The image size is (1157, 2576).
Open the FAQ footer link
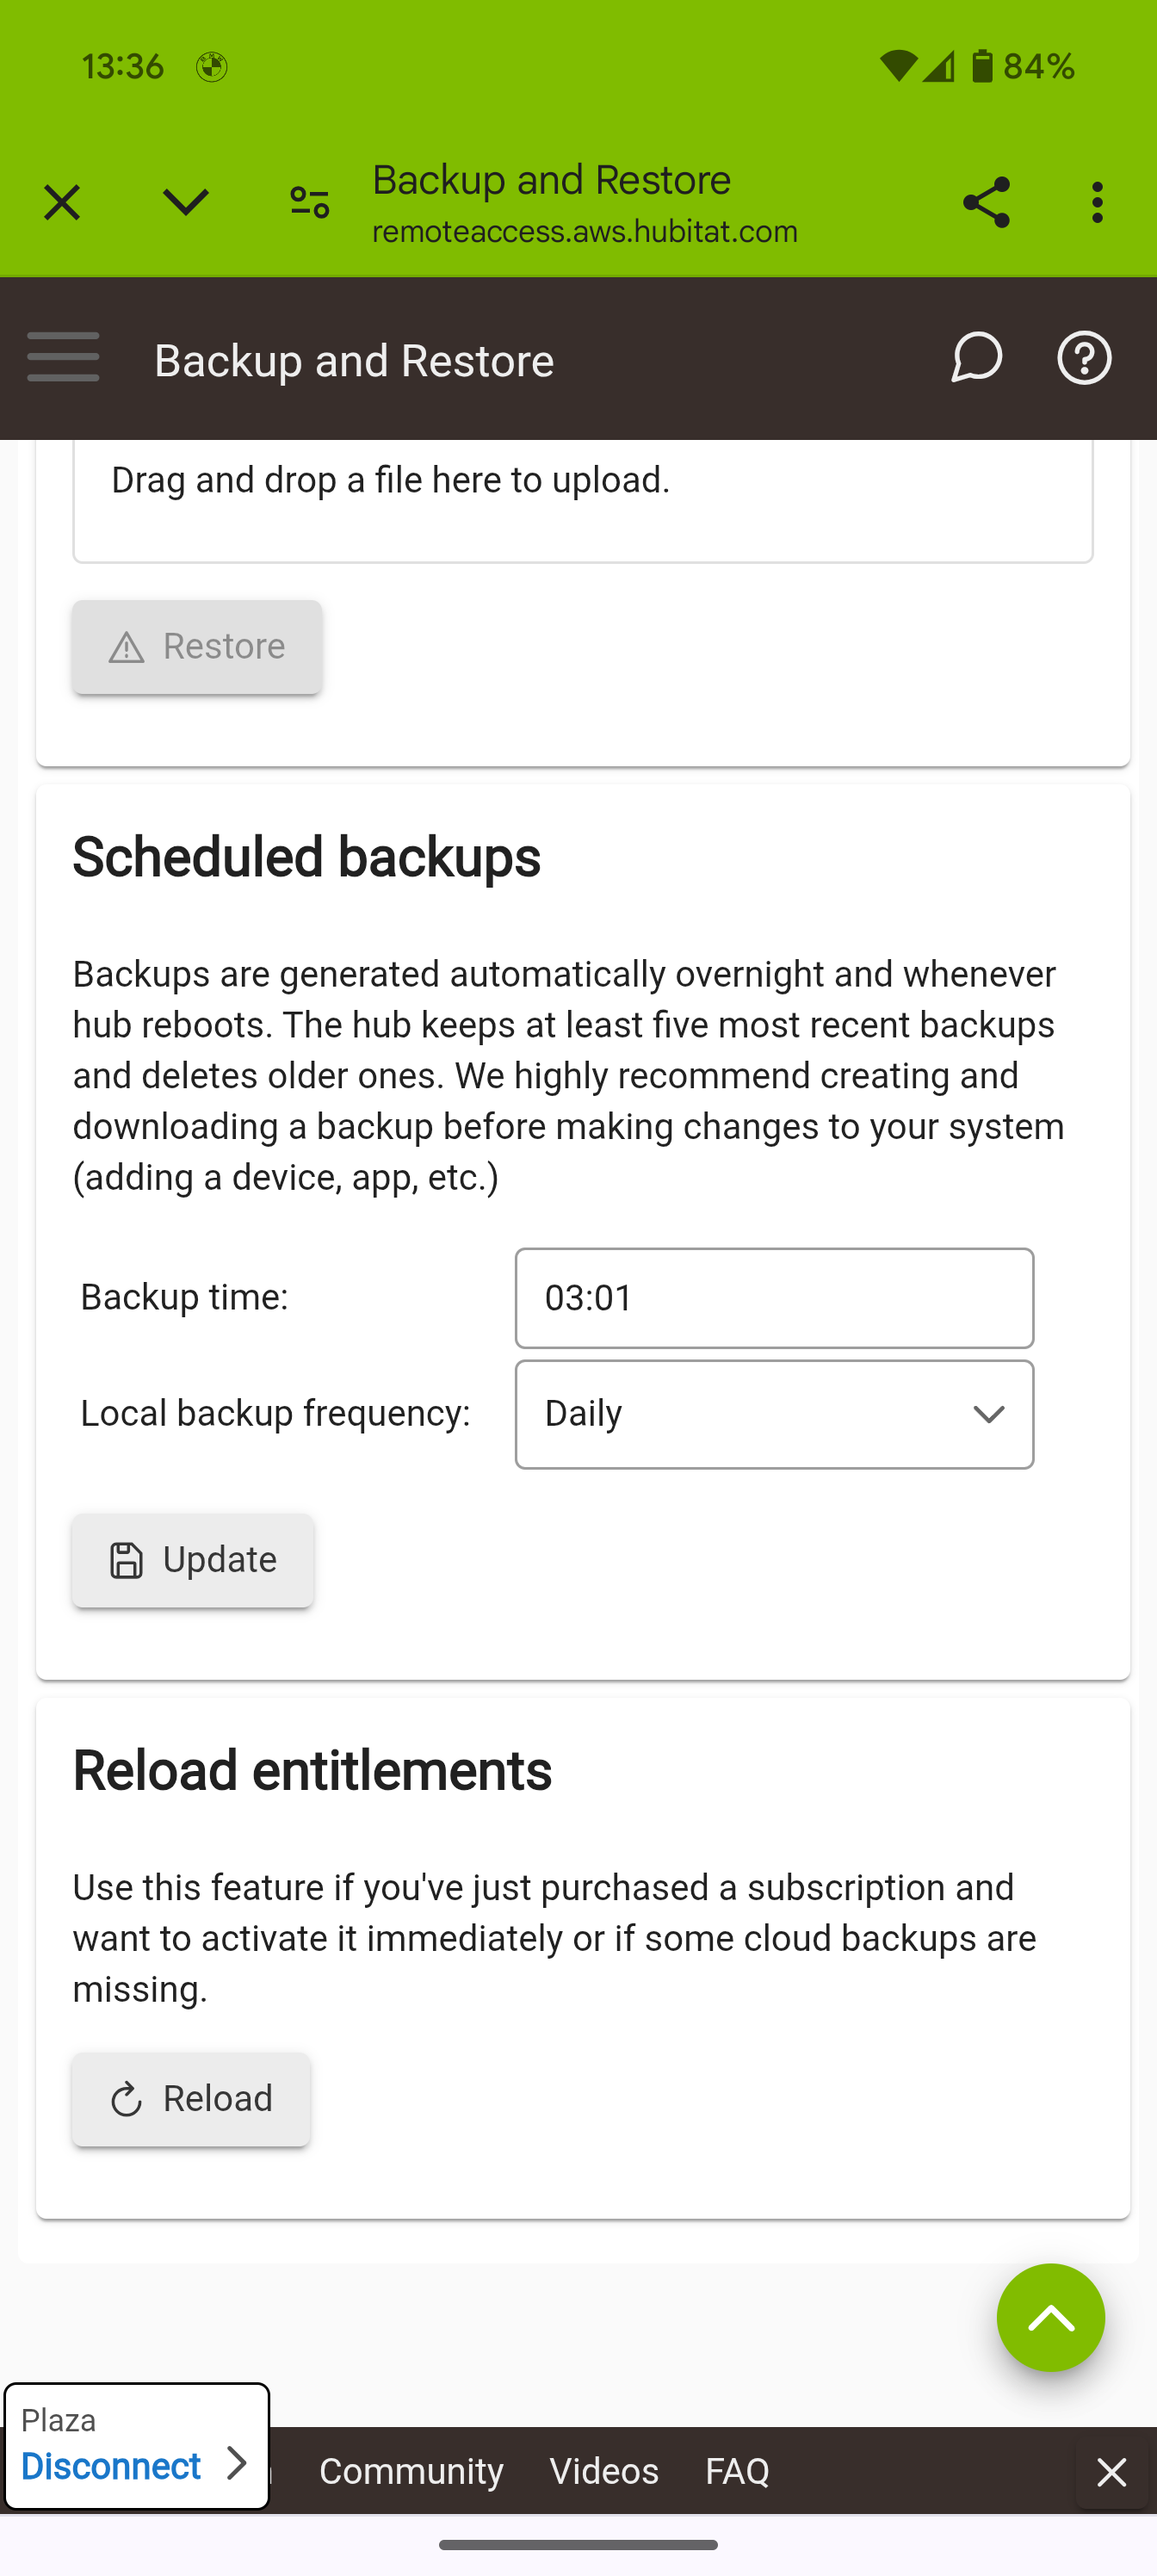click(x=737, y=2471)
